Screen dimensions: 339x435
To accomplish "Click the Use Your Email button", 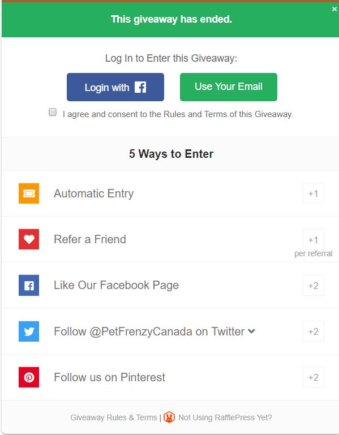I will click(229, 87).
